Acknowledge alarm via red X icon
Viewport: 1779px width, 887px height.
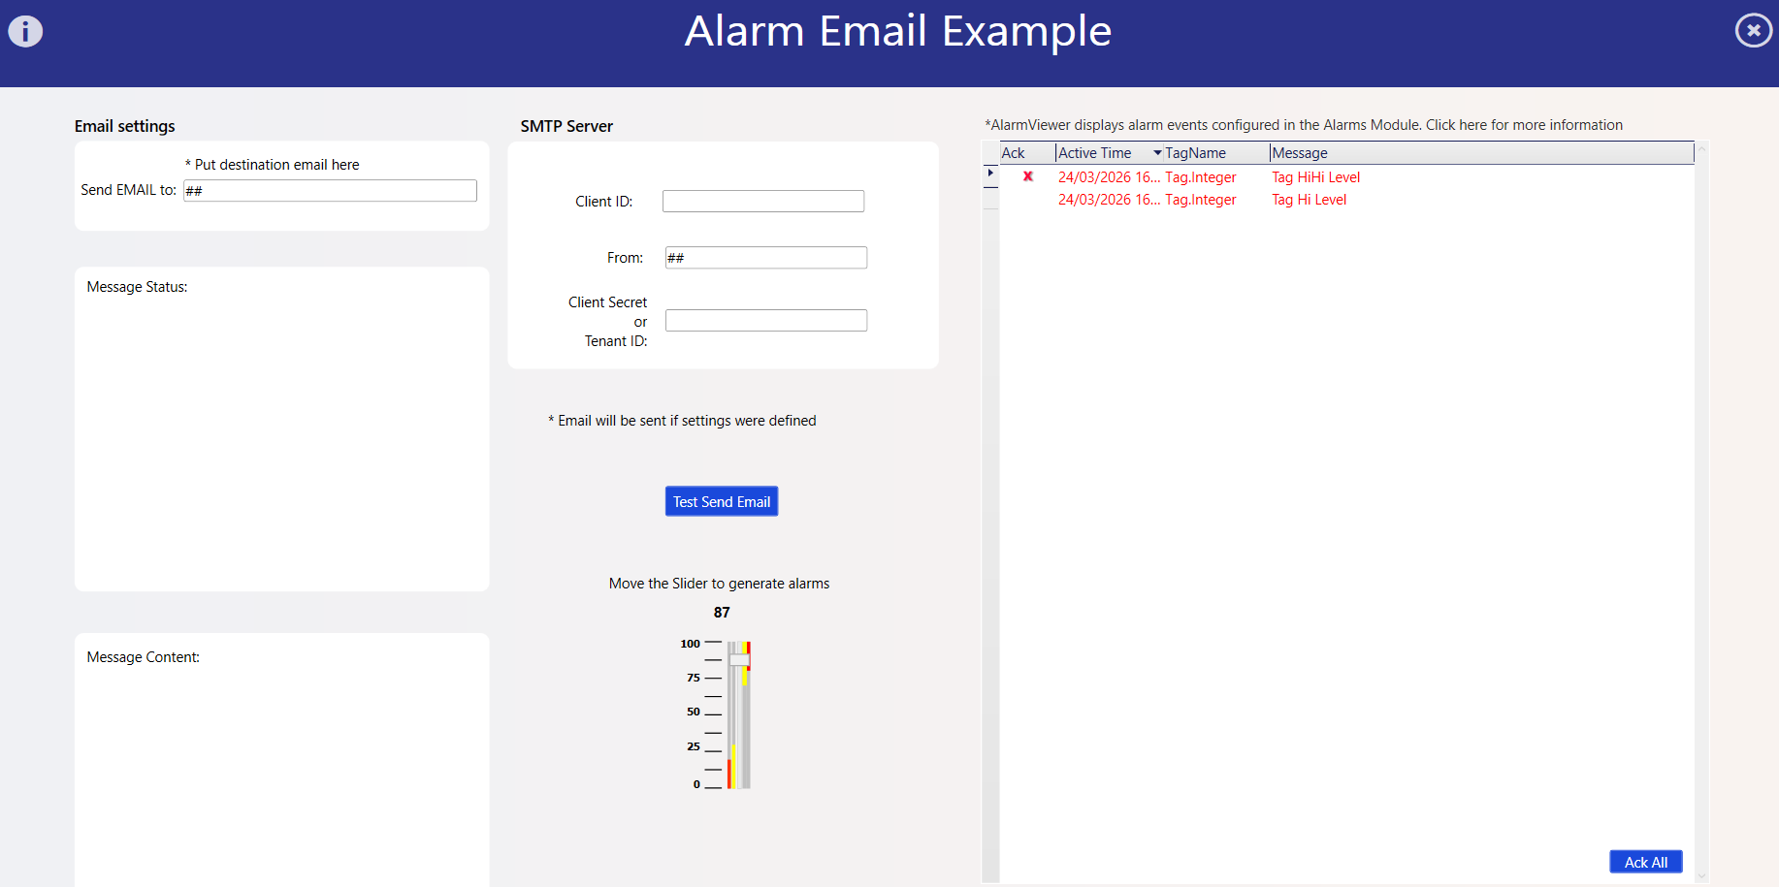point(1028,176)
